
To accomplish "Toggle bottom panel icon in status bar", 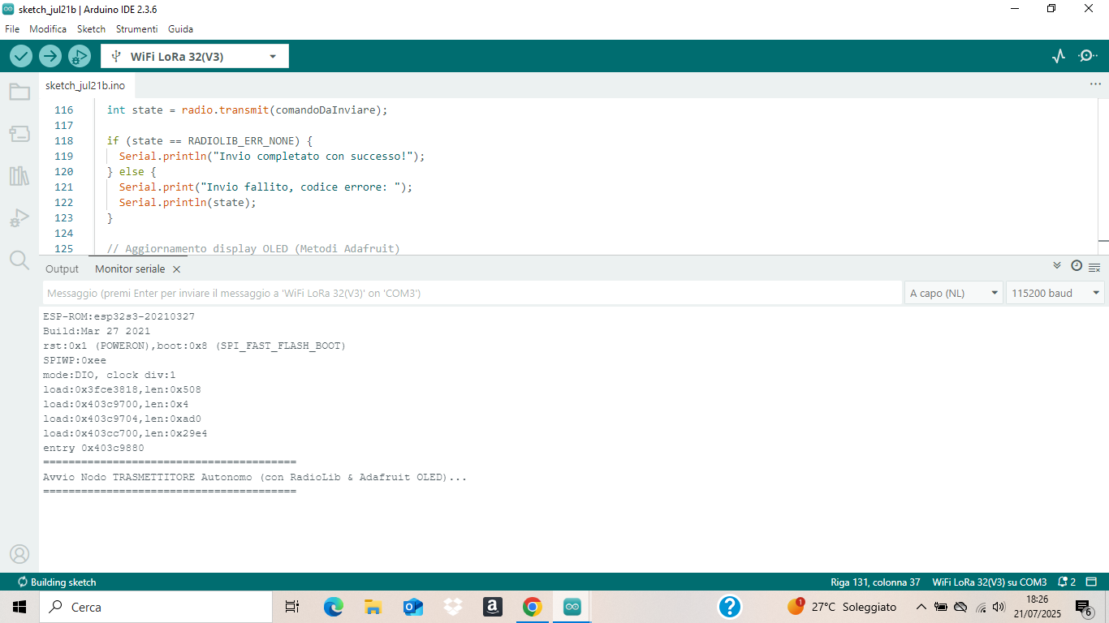I will point(1093,582).
